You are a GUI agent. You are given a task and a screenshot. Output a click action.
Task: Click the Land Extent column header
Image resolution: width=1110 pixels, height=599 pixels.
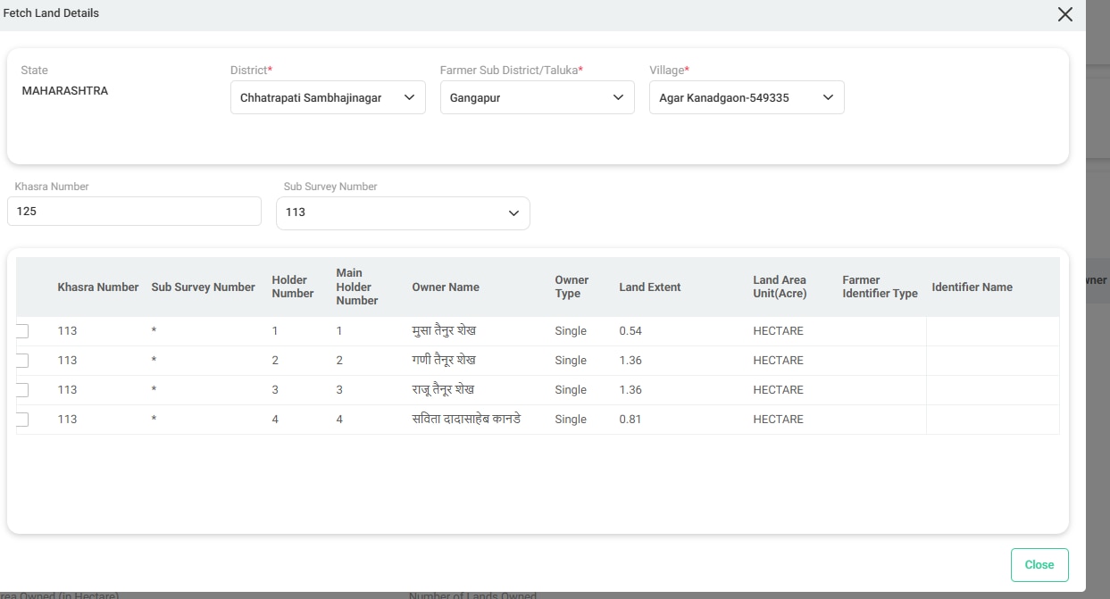pyautogui.click(x=650, y=287)
